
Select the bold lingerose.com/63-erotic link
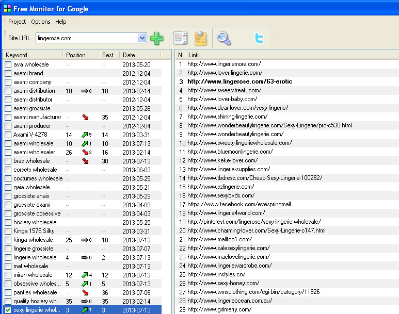(240, 81)
